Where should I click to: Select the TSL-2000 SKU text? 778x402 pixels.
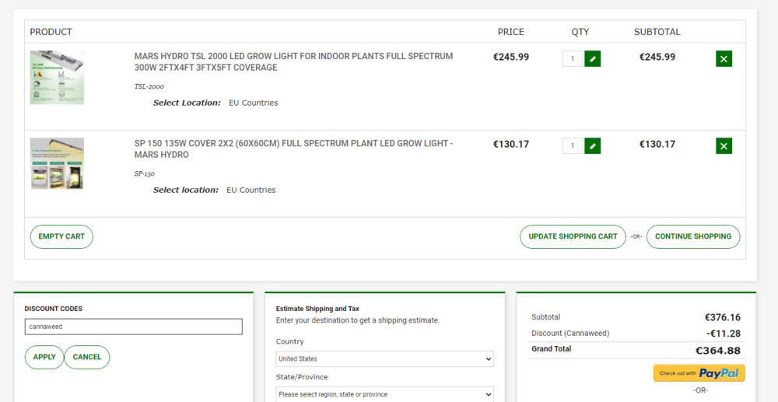click(x=149, y=86)
